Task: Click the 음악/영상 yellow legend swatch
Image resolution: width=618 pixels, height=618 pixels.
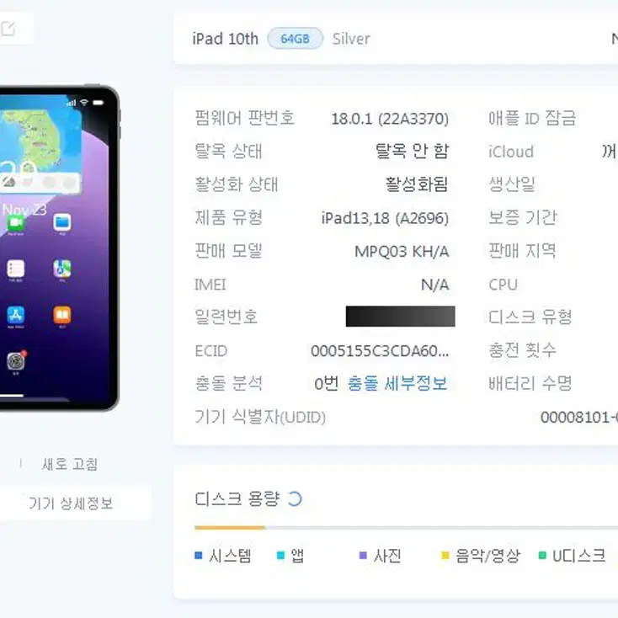Action: point(445,556)
